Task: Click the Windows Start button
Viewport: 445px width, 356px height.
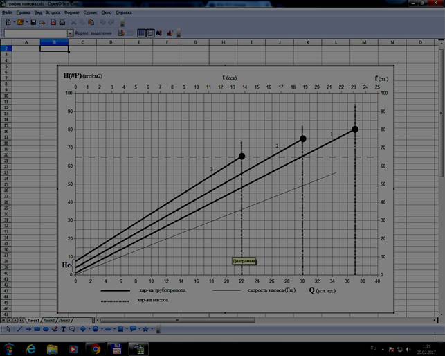Action: tap(10, 348)
